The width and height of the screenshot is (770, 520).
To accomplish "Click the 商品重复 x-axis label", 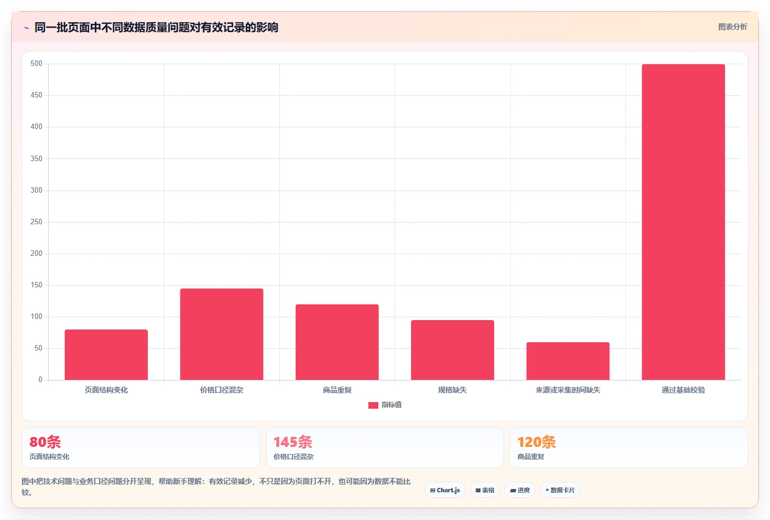I will (337, 390).
